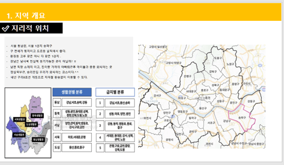Click grade number '2' cell

click(x=100, y=114)
